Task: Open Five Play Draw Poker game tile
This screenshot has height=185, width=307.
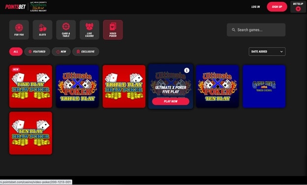Action: tap(31, 86)
